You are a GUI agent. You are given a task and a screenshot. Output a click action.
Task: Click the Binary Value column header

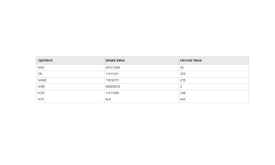115,60
